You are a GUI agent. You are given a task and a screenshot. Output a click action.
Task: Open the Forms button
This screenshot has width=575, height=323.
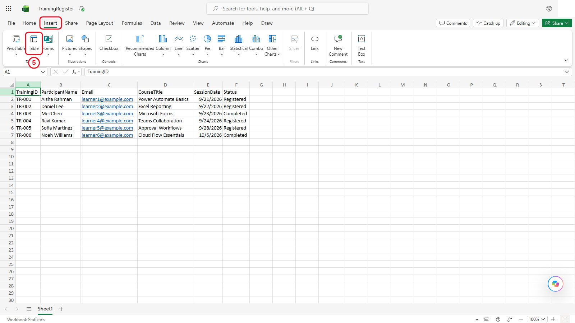tap(48, 45)
